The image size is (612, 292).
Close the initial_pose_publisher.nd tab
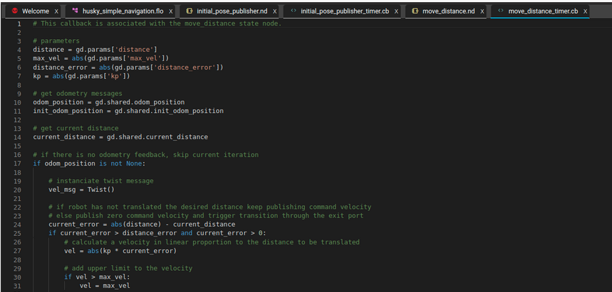(274, 11)
